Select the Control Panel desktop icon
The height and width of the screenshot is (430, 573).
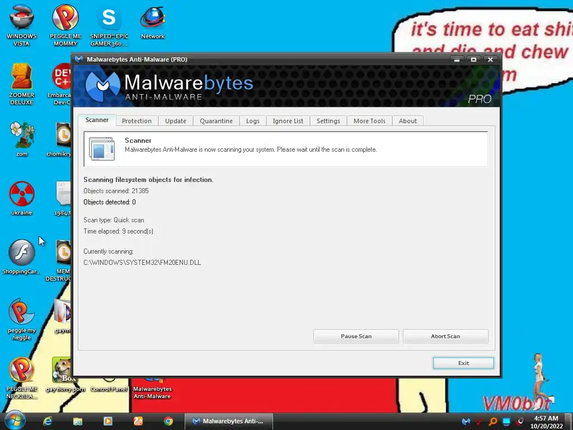click(109, 389)
